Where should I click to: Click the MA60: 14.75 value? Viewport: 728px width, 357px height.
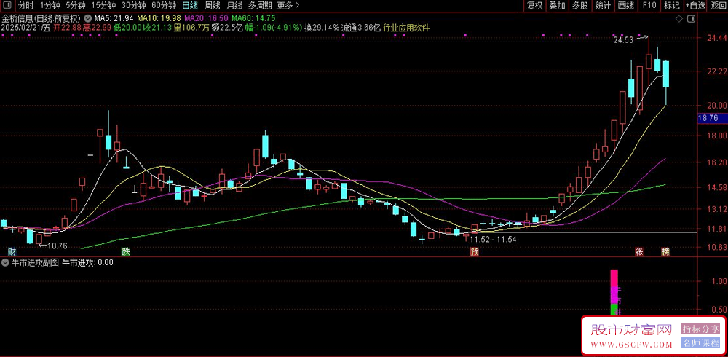point(253,18)
